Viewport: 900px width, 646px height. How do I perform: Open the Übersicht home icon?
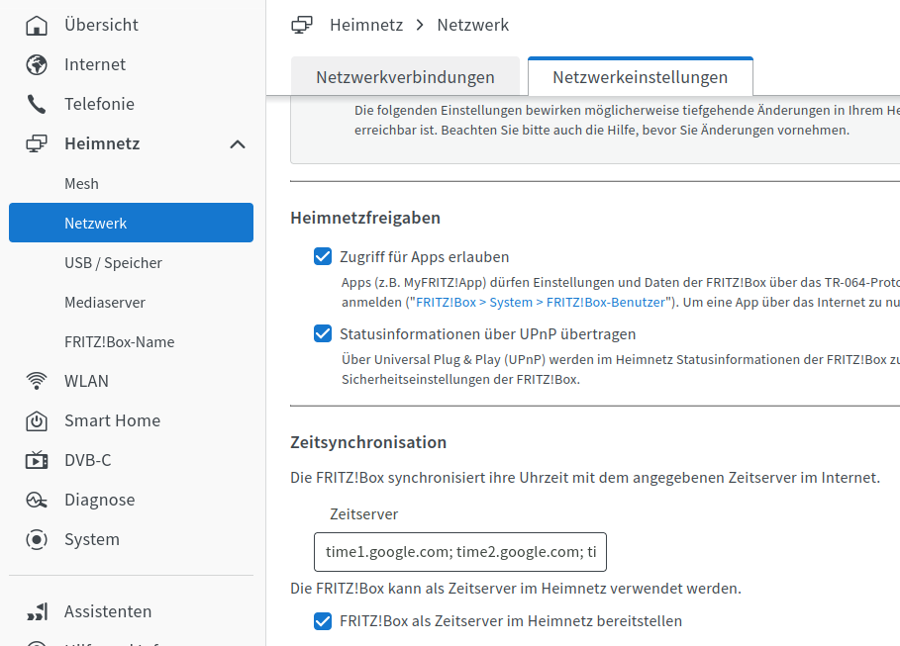point(37,26)
